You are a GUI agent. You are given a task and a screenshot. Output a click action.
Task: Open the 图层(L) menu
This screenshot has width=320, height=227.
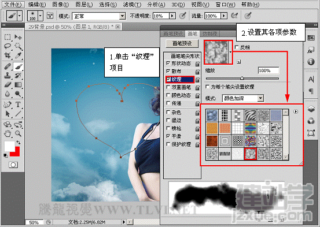click(84, 5)
